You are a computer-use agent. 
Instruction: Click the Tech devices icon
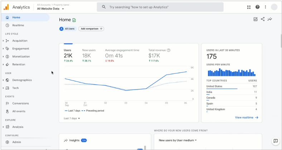[7, 88]
